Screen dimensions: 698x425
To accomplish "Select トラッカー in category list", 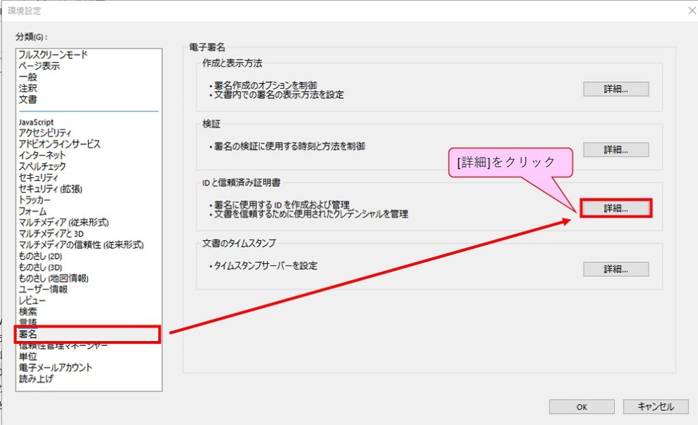I will click(35, 200).
